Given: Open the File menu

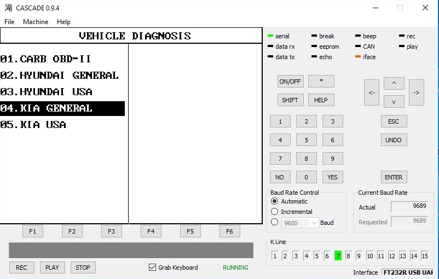Looking at the screenshot, I should [9, 22].
